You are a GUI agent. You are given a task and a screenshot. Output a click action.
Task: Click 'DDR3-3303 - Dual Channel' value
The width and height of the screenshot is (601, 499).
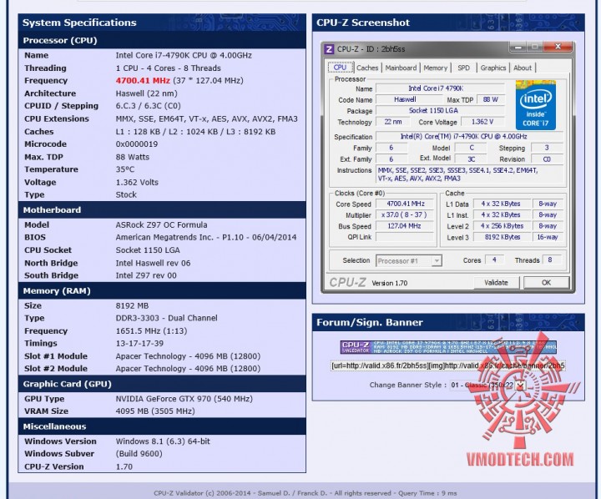166,318
